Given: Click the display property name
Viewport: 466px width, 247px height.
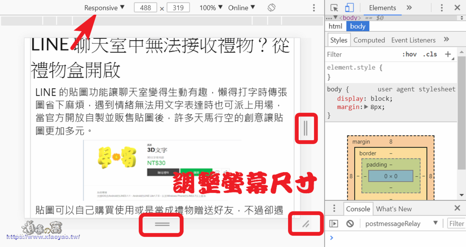Looking at the screenshot, I should coord(349,98).
